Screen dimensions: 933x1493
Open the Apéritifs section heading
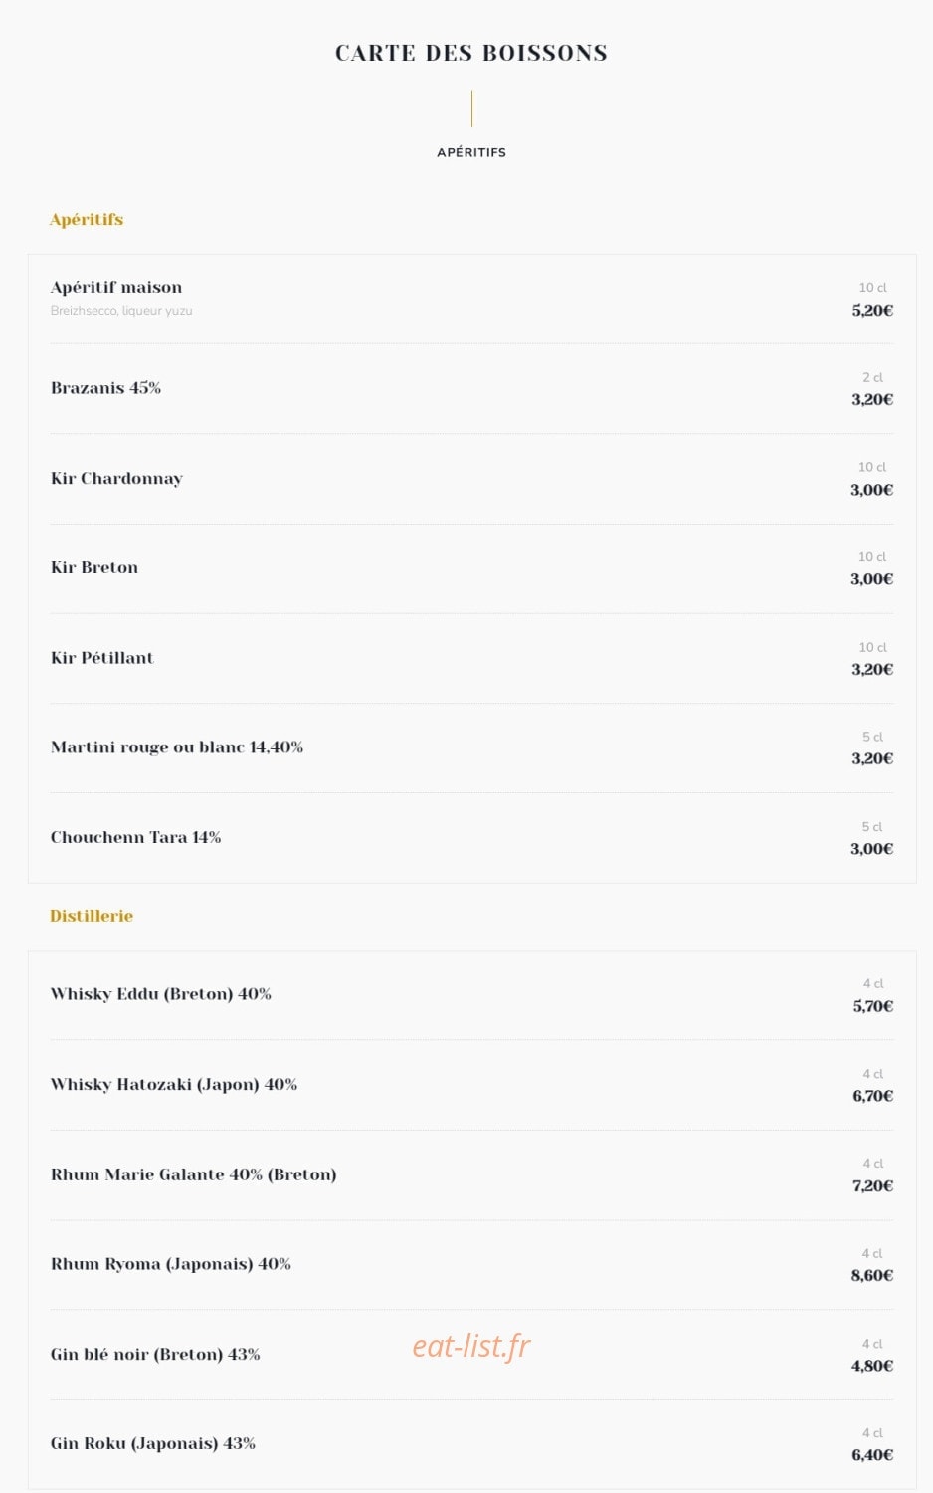[87, 219]
